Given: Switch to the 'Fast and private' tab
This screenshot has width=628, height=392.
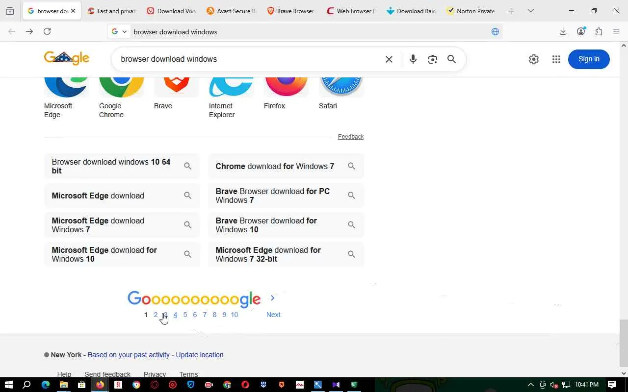Looking at the screenshot, I should (111, 11).
